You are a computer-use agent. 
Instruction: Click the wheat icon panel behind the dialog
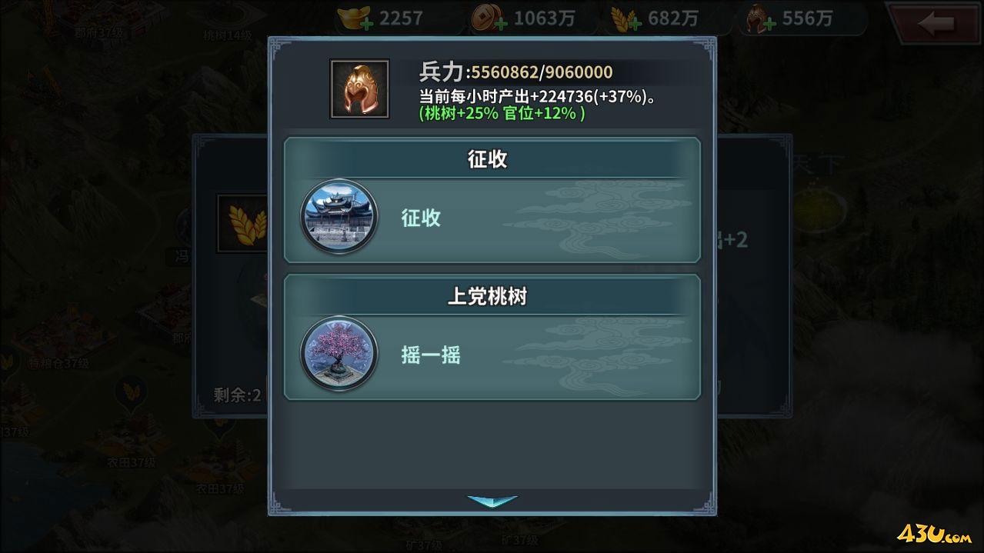242,223
